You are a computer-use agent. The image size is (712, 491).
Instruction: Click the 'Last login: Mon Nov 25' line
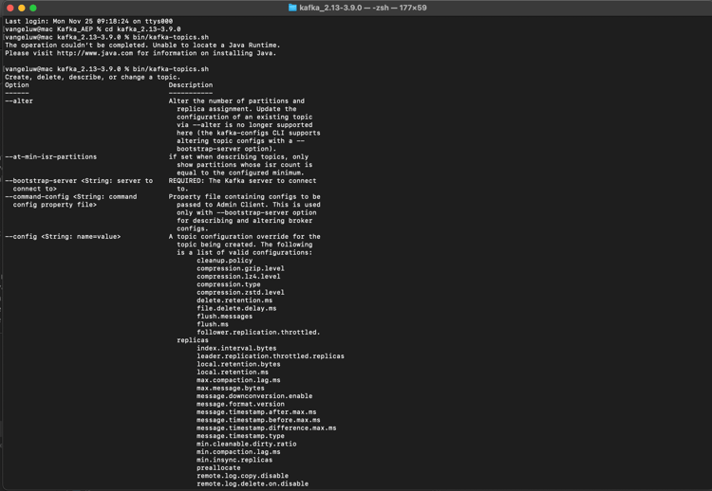(88, 21)
